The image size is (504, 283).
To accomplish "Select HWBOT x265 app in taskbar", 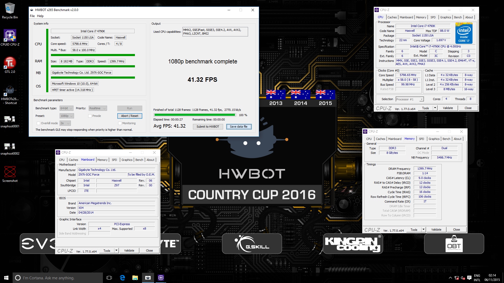I will 148,278.
